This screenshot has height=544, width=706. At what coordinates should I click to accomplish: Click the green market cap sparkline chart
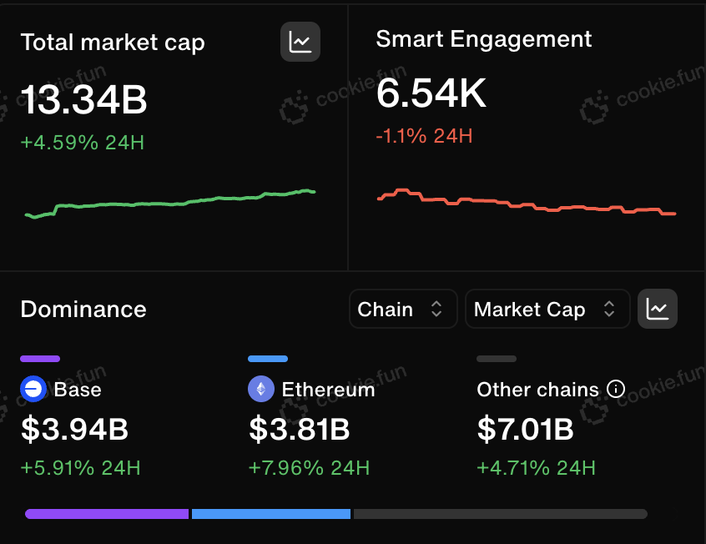tap(170, 204)
